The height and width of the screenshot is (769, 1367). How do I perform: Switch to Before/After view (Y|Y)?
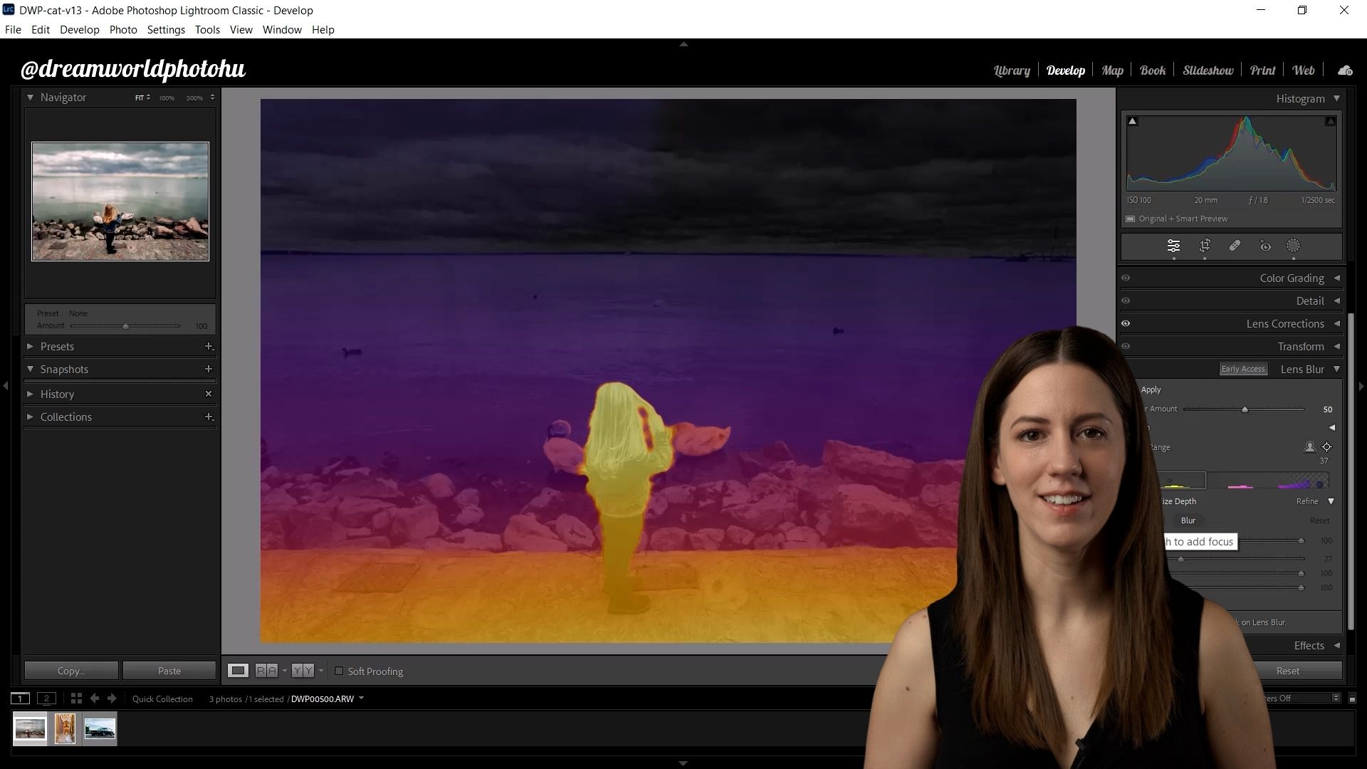[x=303, y=671]
